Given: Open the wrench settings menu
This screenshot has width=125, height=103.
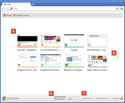Looking at the screenshot, I should point(122,8).
